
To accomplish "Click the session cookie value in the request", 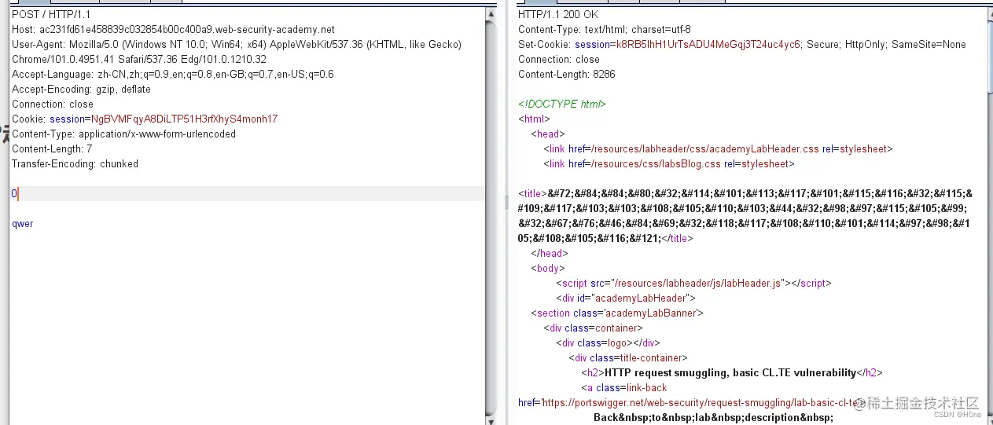I will (x=184, y=119).
